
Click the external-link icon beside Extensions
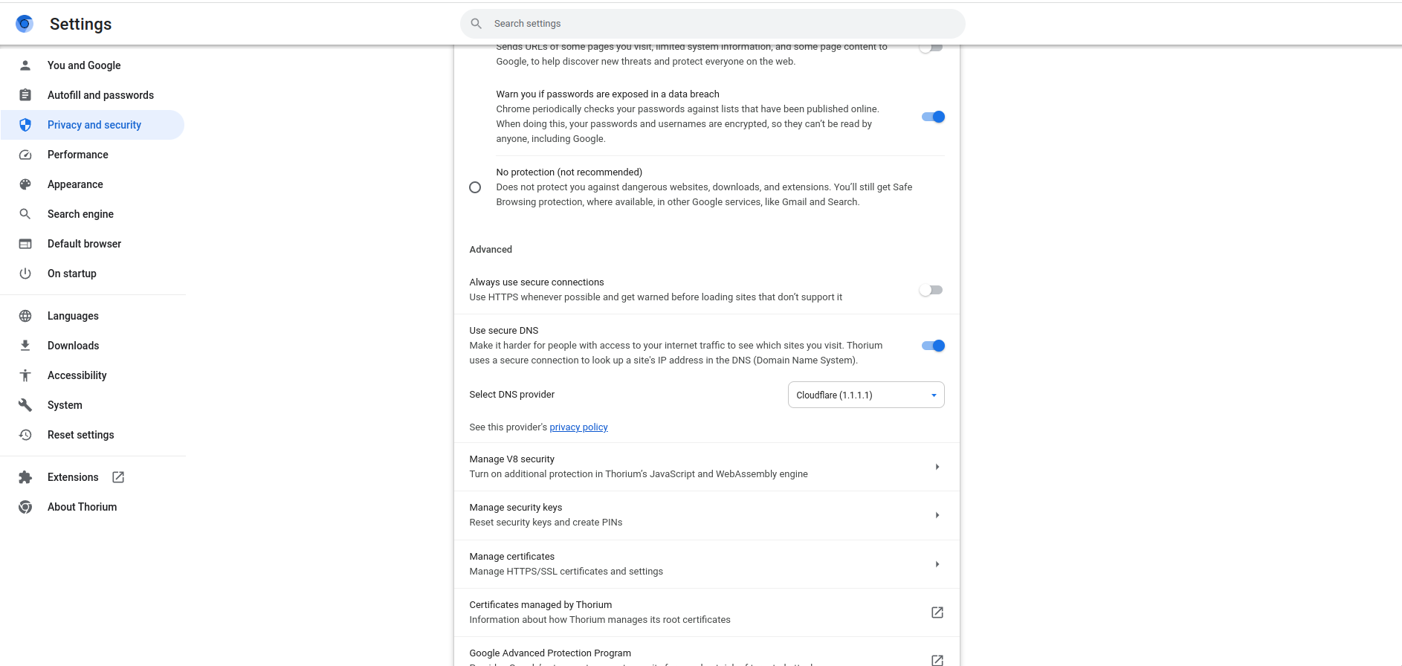[118, 477]
